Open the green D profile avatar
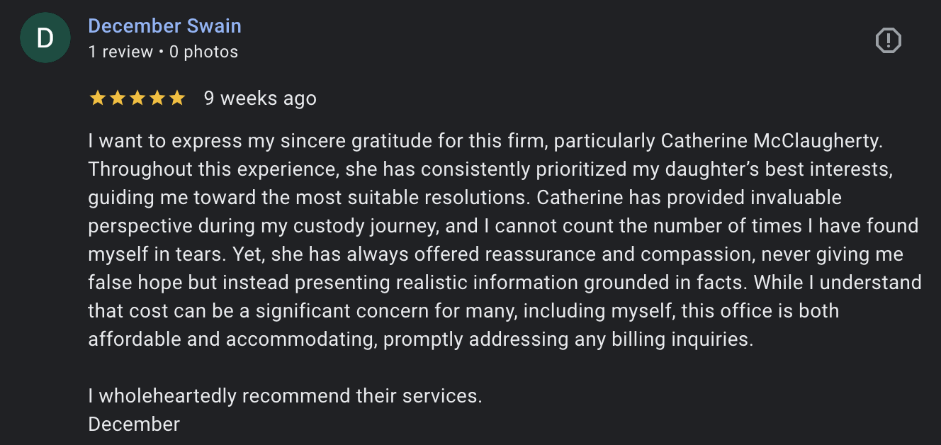941x445 pixels. (x=45, y=38)
